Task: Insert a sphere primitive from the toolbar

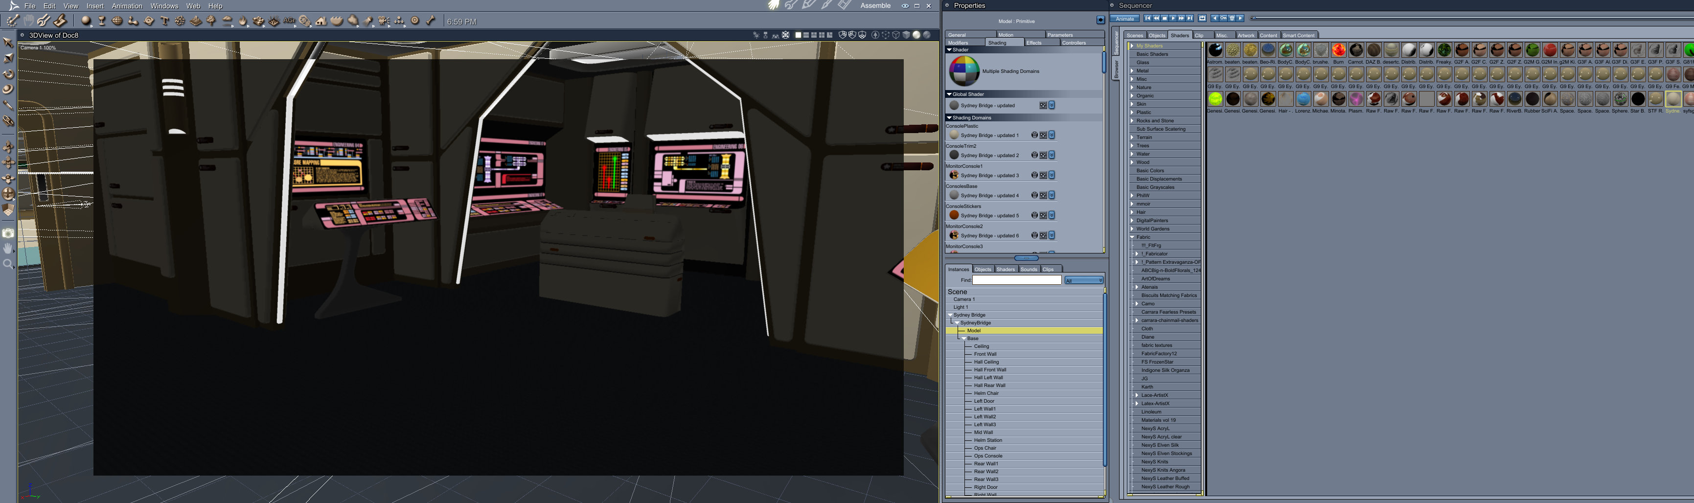Action: click(86, 21)
